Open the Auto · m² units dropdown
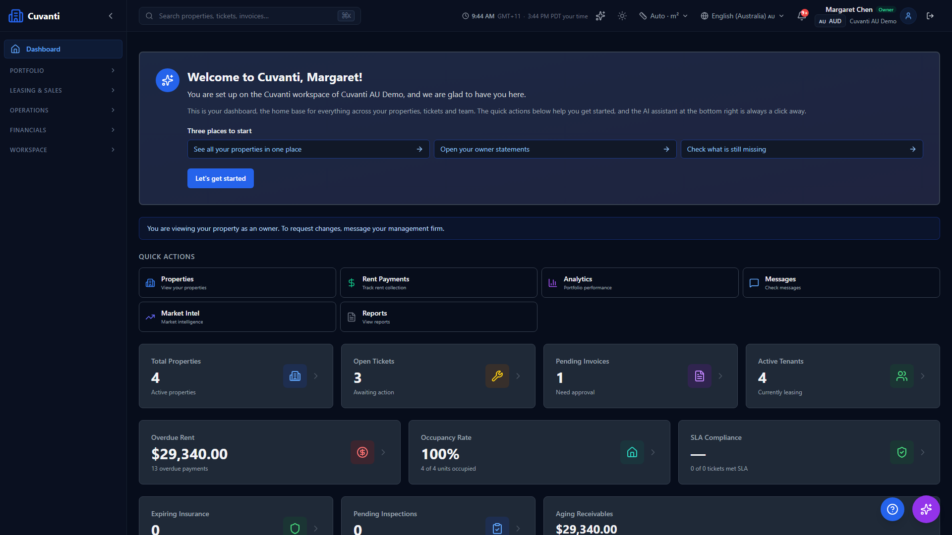The image size is (952, 535). coord(663,16)
